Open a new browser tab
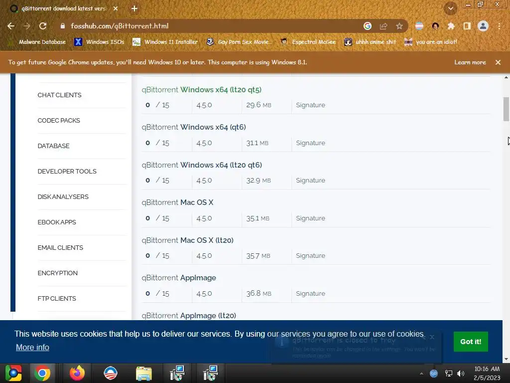This screenshot has width=510, height=383. point(134,8)
